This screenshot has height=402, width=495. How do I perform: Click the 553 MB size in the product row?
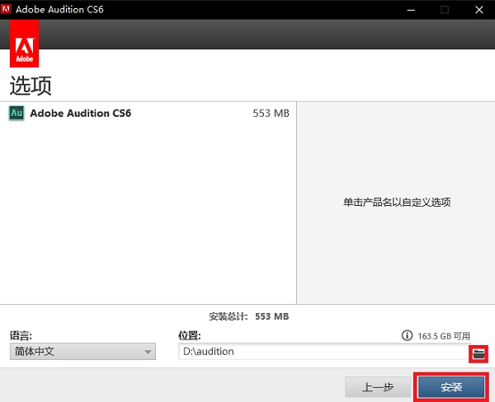point(271,113)
